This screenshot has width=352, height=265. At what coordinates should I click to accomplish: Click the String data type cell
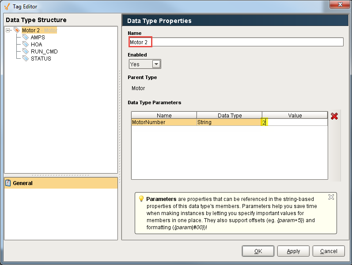[229, 122]
